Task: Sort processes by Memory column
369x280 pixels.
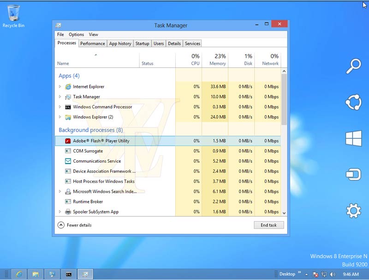Action: click(217, 60)
